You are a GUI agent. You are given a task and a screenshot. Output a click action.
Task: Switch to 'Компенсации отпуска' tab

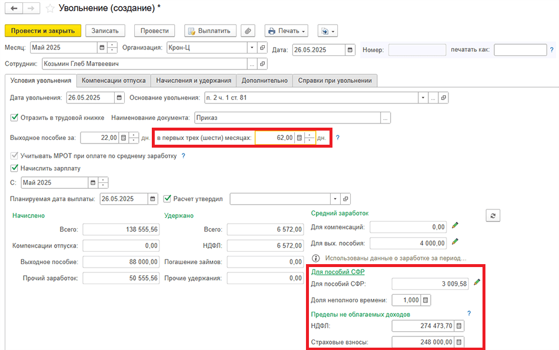pos(114,81)
